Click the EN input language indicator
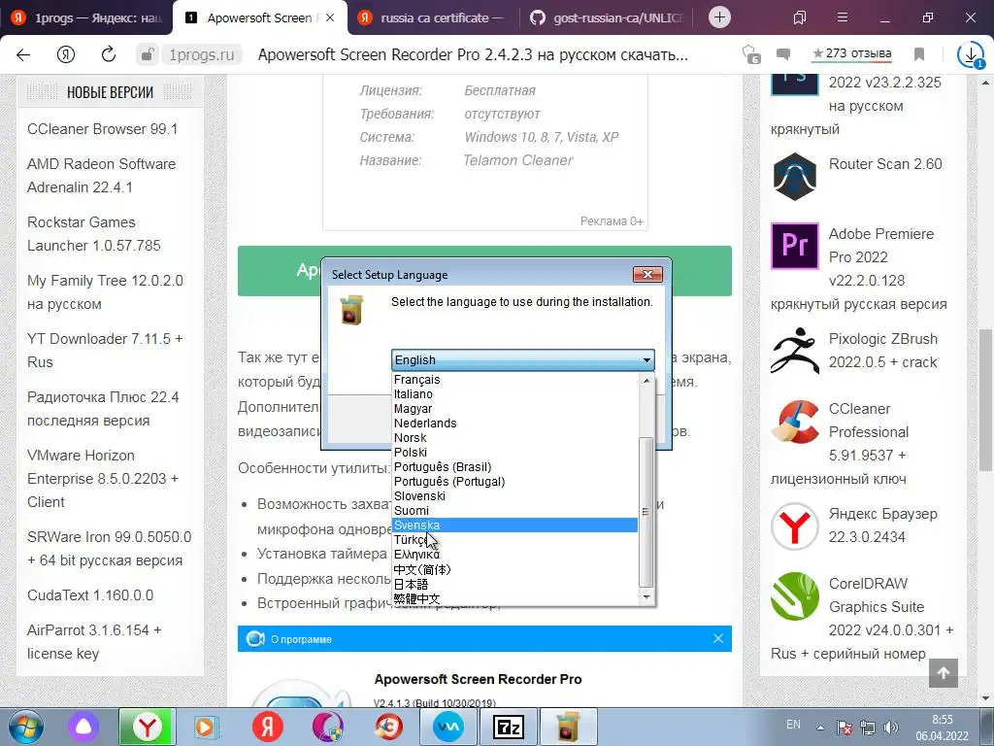This screenshot has width=994, height=746. 793,725
